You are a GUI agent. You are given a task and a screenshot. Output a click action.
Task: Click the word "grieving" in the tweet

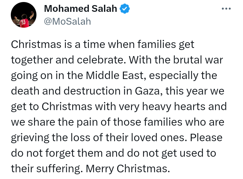30,138
